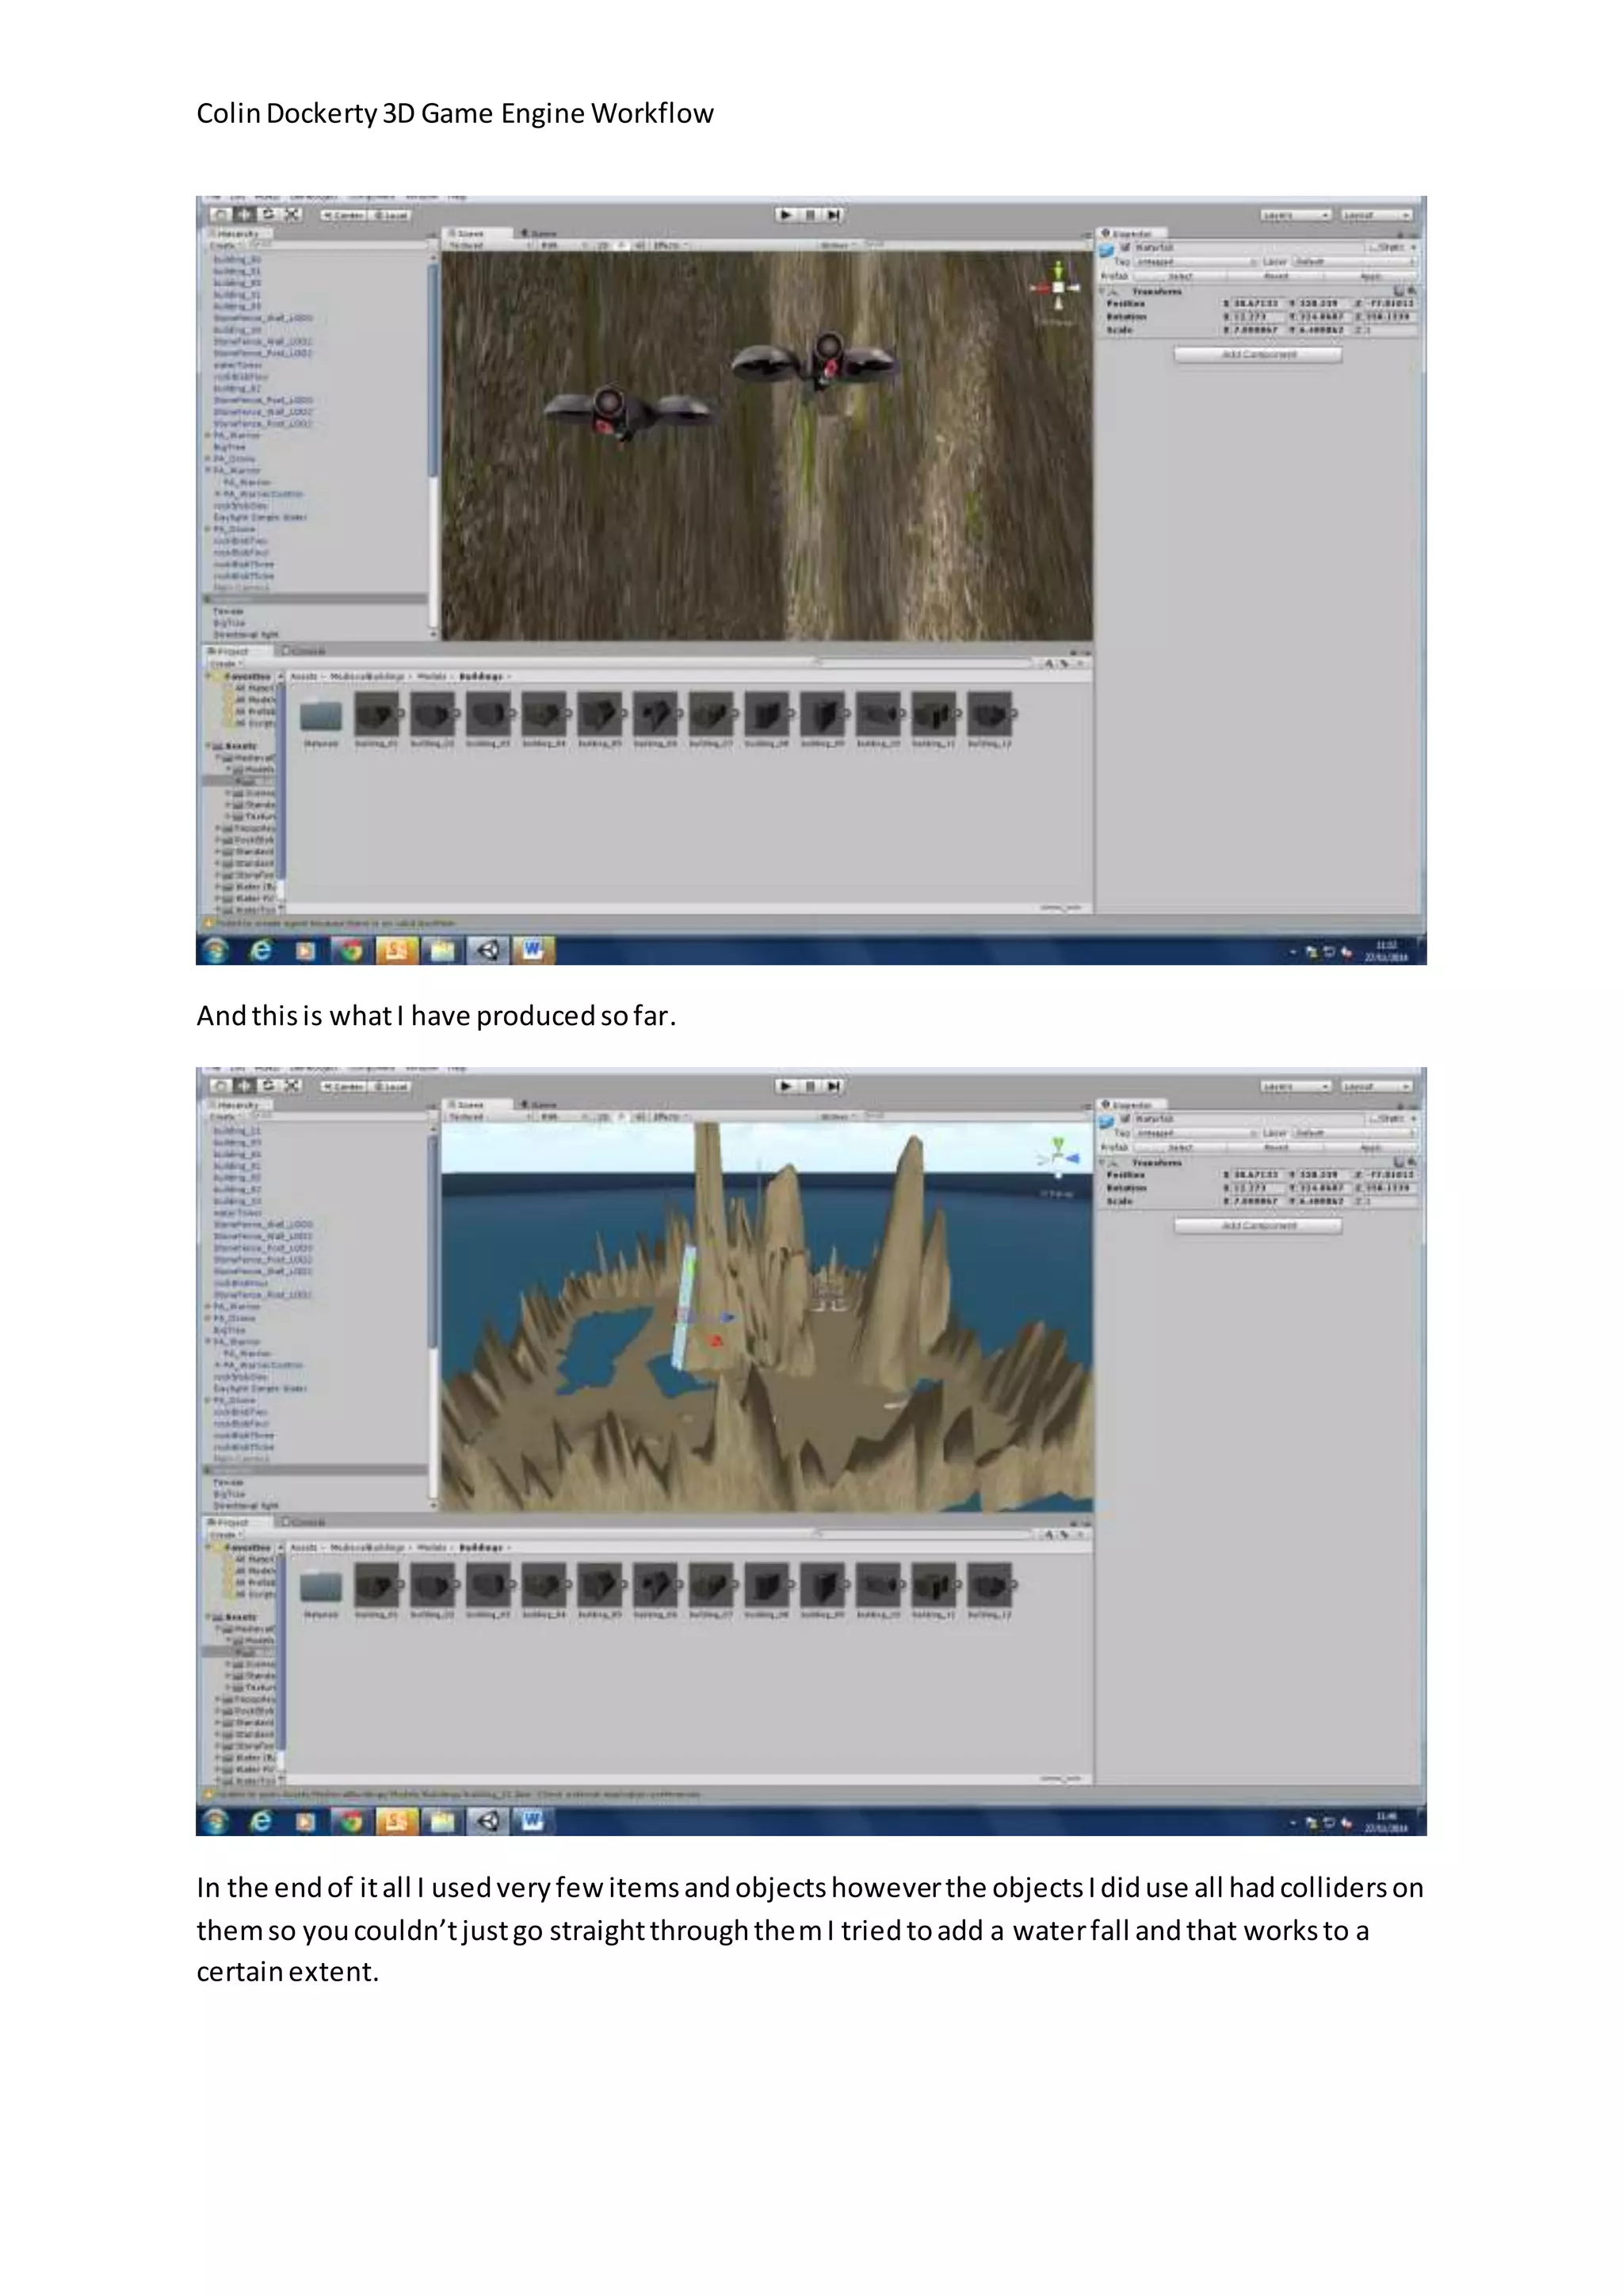Pause playback in the island terrain screenshot
The height and width of the screenshot is (2296, 1623).
[x=811, y=1085]
